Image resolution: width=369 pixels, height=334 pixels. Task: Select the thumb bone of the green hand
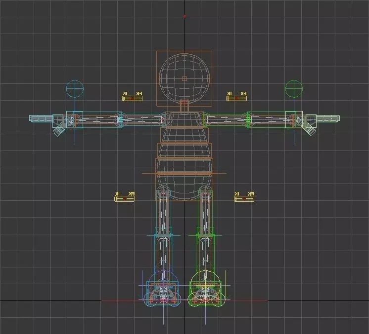(310, 130)
